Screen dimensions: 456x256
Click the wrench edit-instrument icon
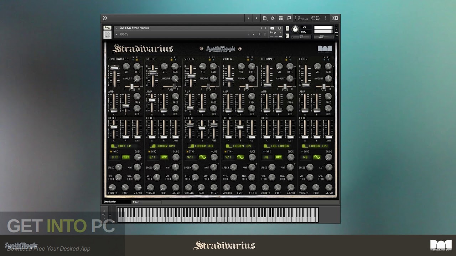point(107,28)
